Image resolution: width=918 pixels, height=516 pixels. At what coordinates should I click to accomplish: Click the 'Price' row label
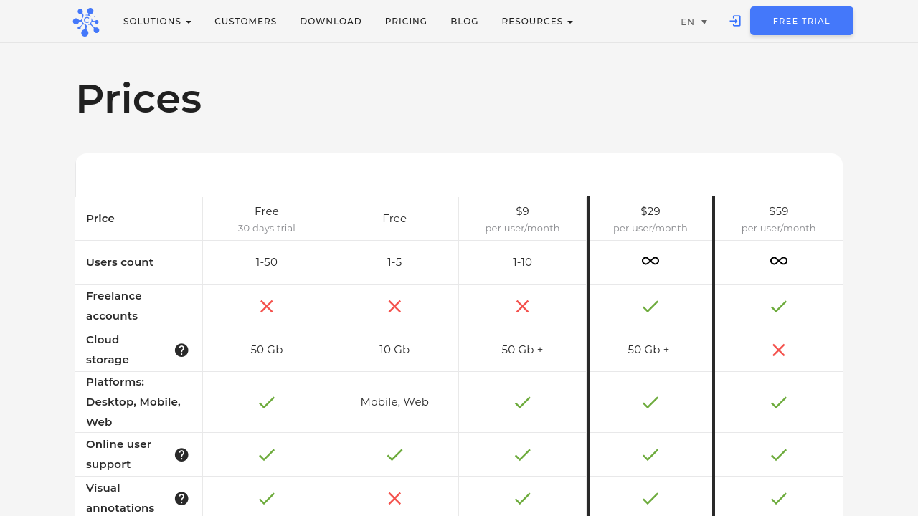(x=100, y=219)
